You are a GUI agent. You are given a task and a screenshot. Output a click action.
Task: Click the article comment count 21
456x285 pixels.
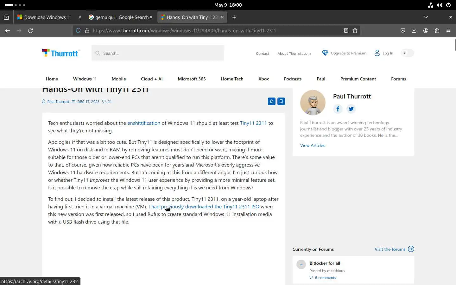(107, 102)
